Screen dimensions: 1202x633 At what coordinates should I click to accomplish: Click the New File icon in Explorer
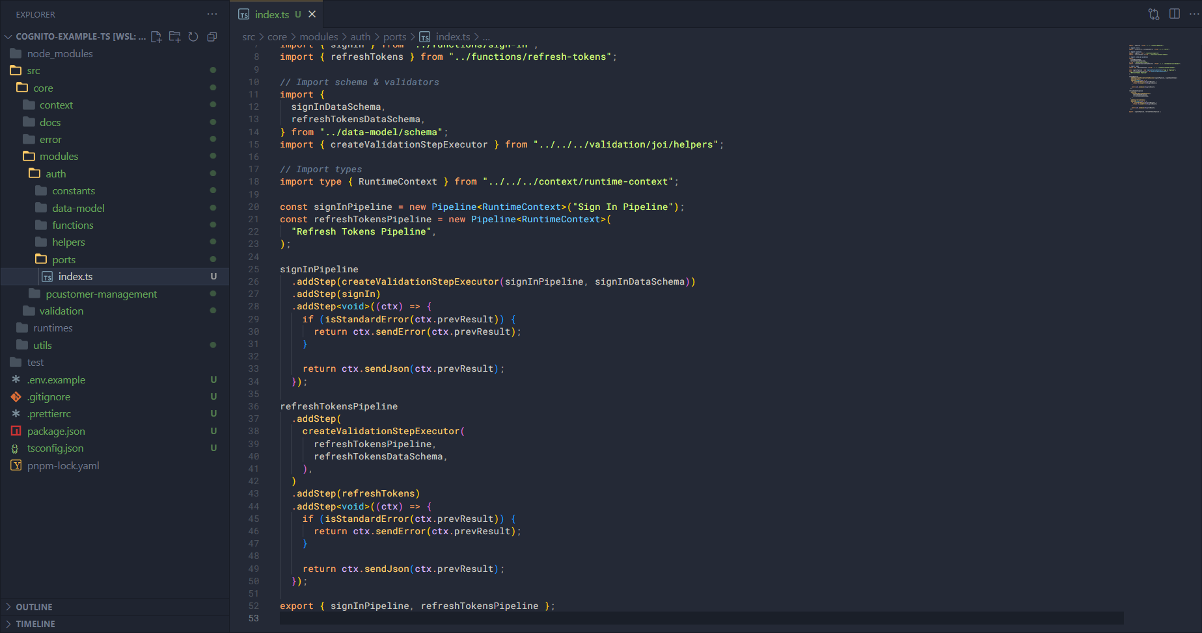(x=156, y=36)
